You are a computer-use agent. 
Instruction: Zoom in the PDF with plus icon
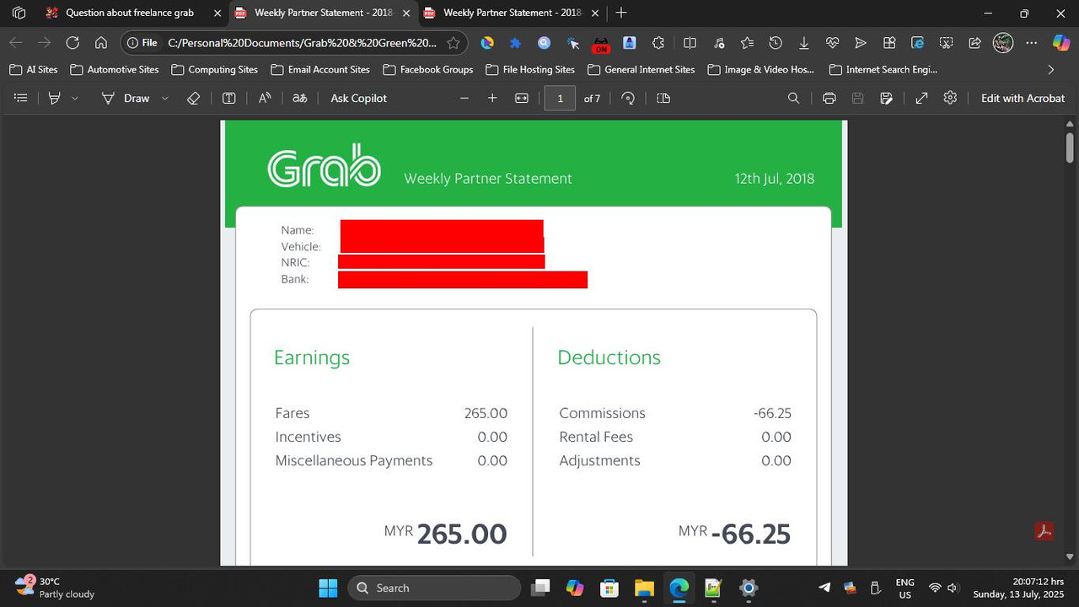click(x=492, y=99)
